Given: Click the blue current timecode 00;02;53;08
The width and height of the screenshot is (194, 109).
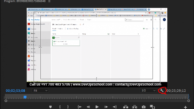Looking at the screenshot, I should [x=15, y=91].
